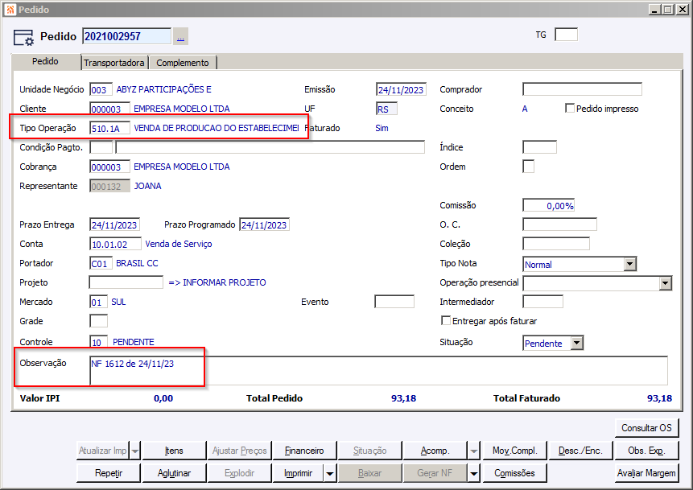The image size is (693, 490).
Task: Click the Pedido settings icon beside title
Action: click(x=23, y=38)
